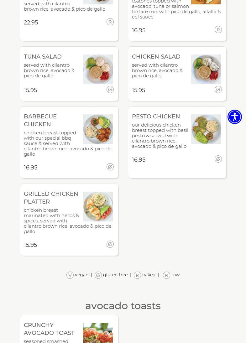Viewport: 246px width, 343px height.
Task: Open the Grilled Chicken Platter image
Action: (x=98, y=206)
